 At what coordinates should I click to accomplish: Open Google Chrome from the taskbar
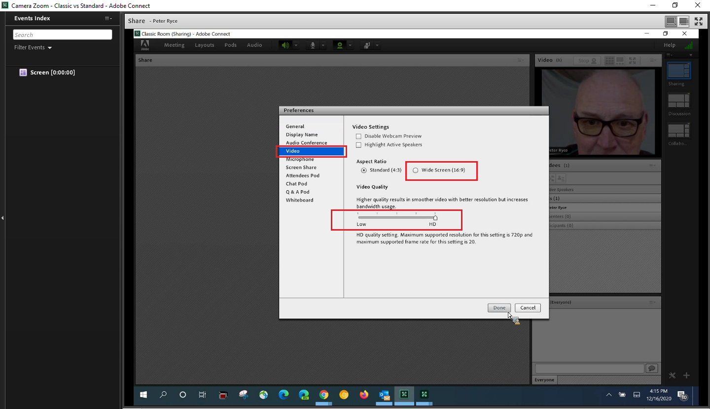coord(324,395)
